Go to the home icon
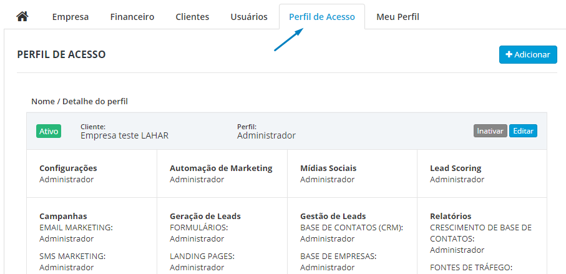Image resolution: width=566 pixels, height=274 pixels. pos(22,17)
